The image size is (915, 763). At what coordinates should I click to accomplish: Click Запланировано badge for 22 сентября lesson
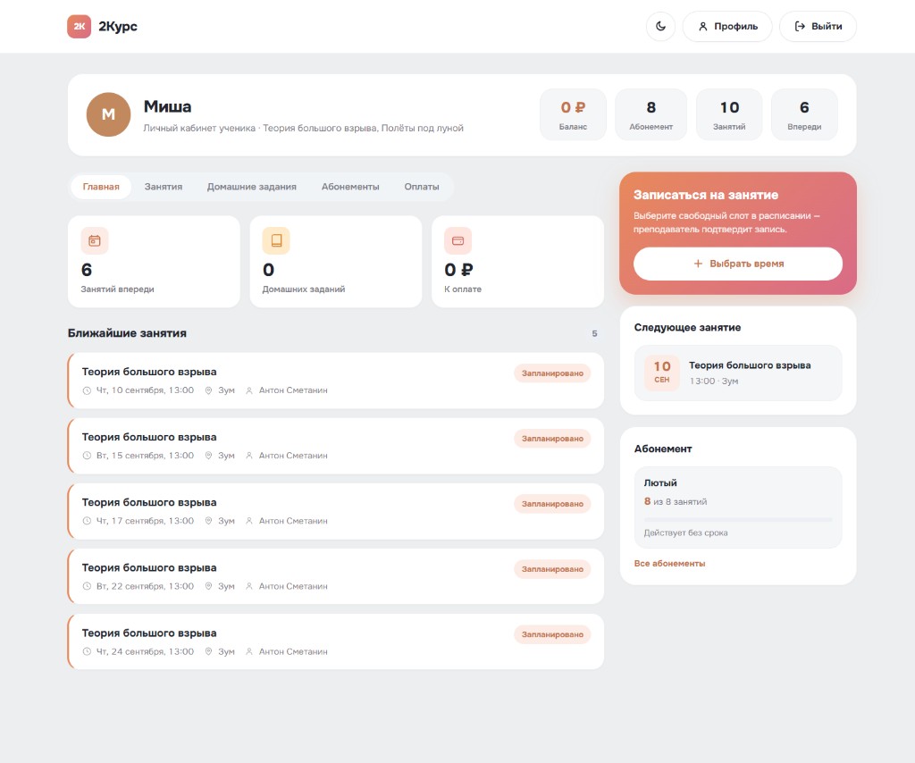(x=552, y=569)
